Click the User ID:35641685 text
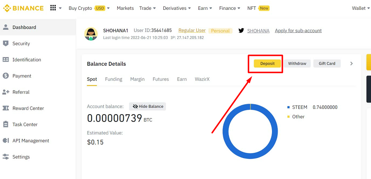 pos(153,30)
